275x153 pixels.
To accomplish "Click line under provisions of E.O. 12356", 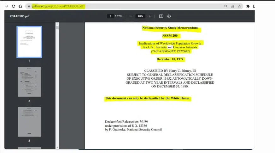I will click(126, 126).
